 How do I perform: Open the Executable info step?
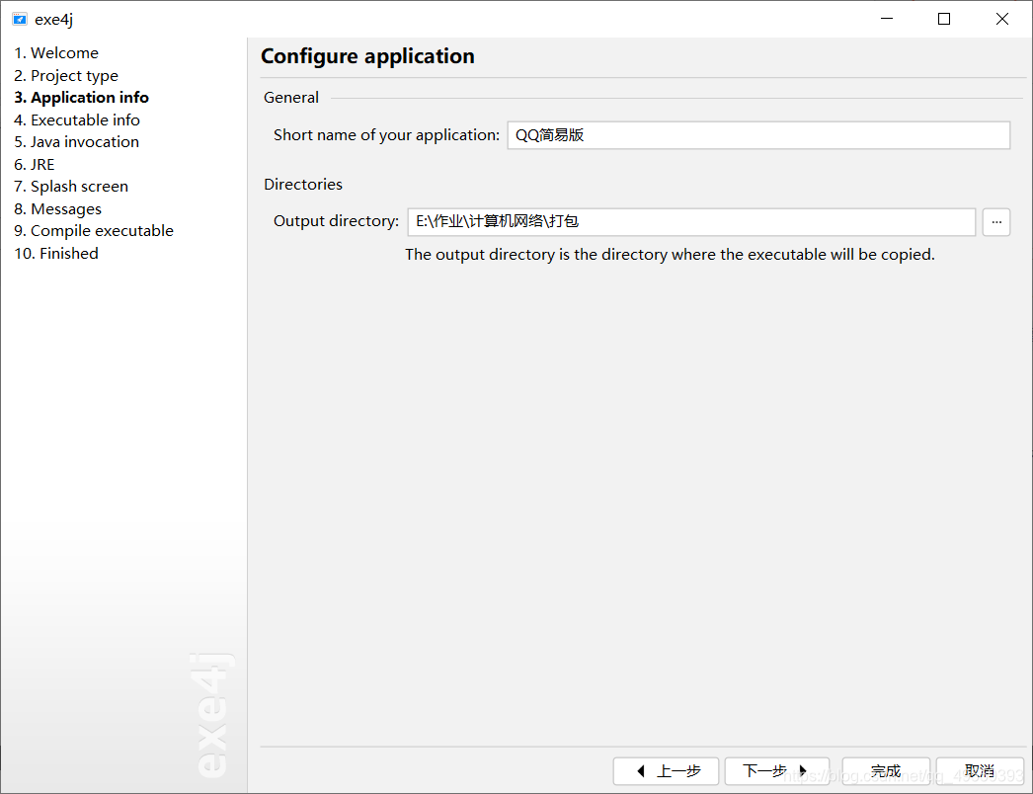pos(77,119)
